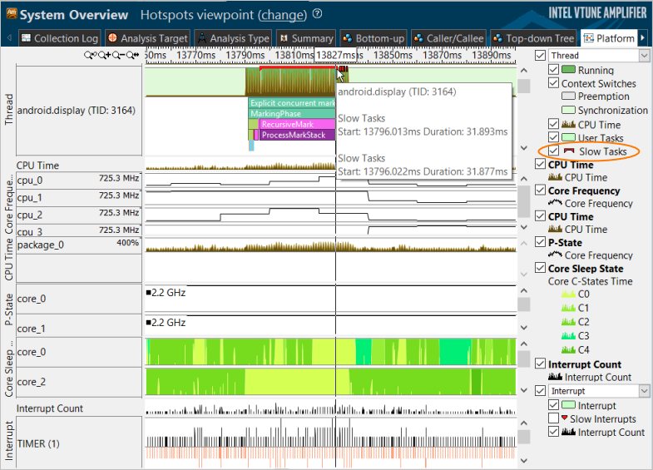Toggle the User Tasks checkbox
The height and width of the screenshot is (470, 653).
point(553,137)
